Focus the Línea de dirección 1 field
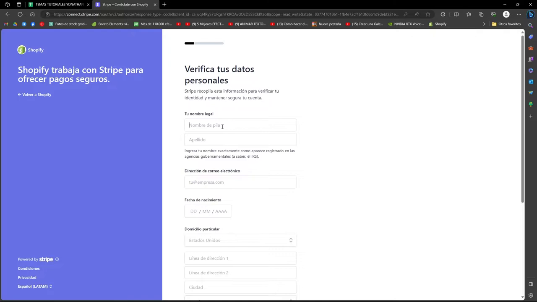Screen dimensions: 537x302 click(240, 258)
